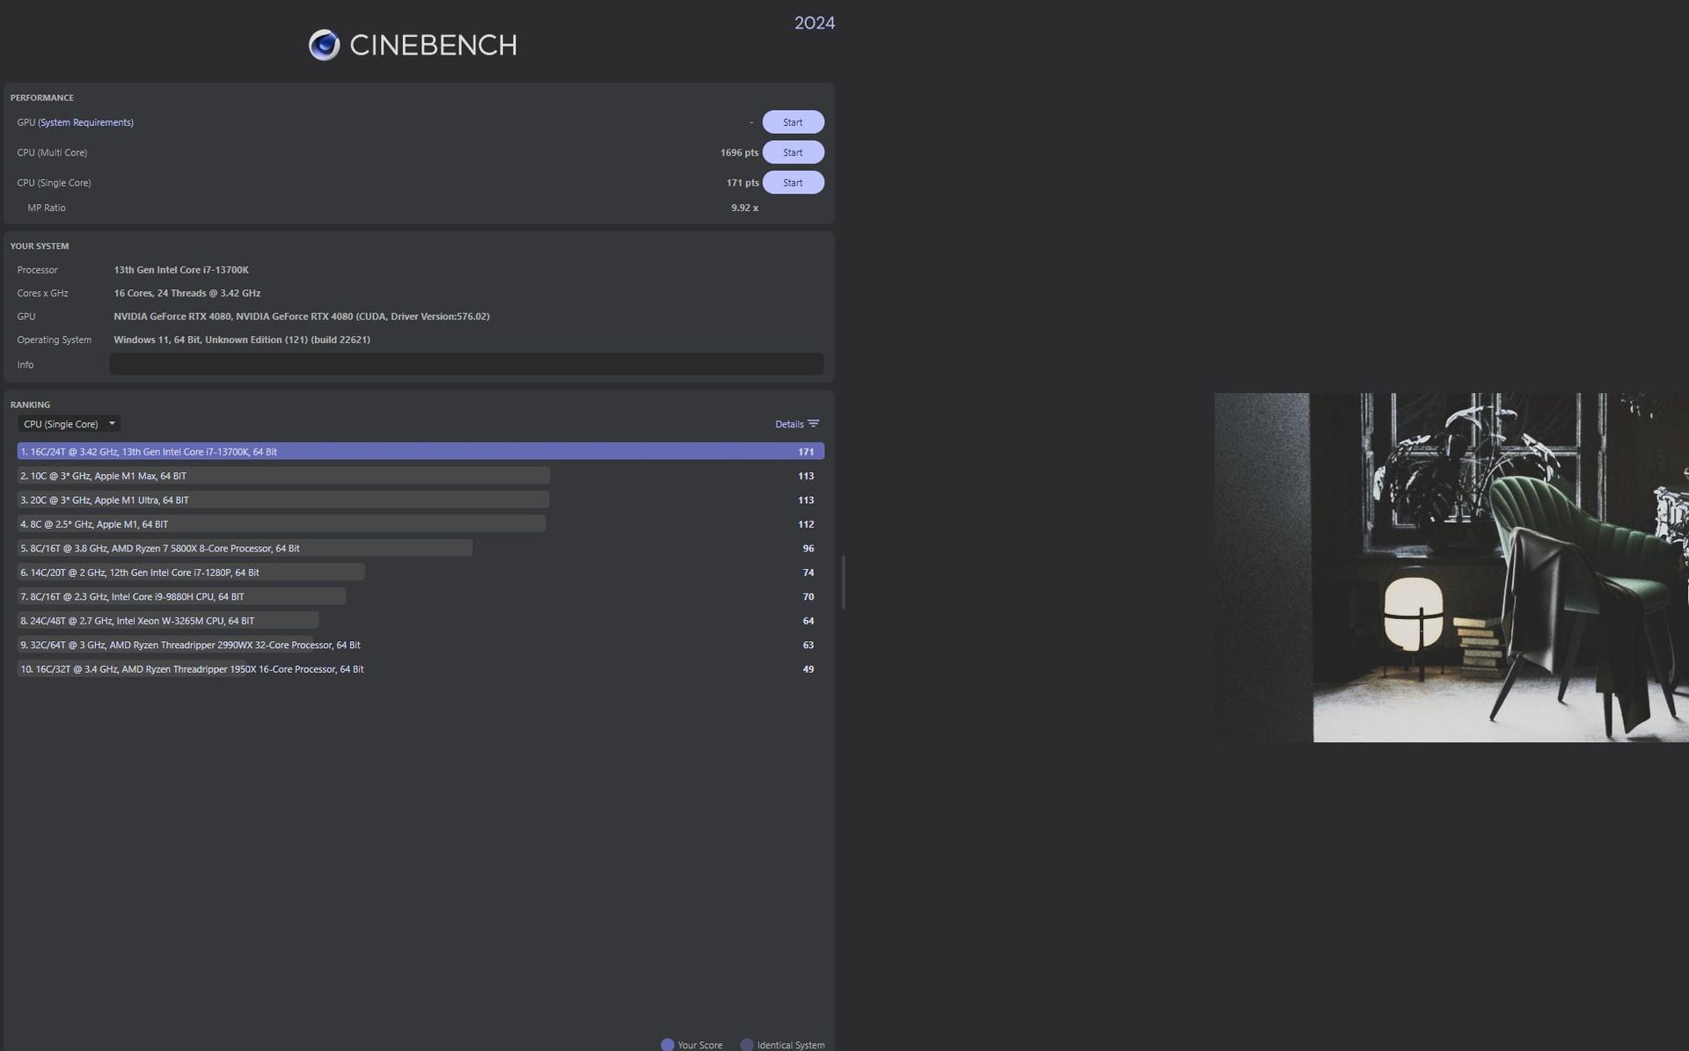Image resolution: width=1689 pixels, height=1051 pixels.
Task: Select the Apple M1 Ultra ranking row
Action: [420, 500]
